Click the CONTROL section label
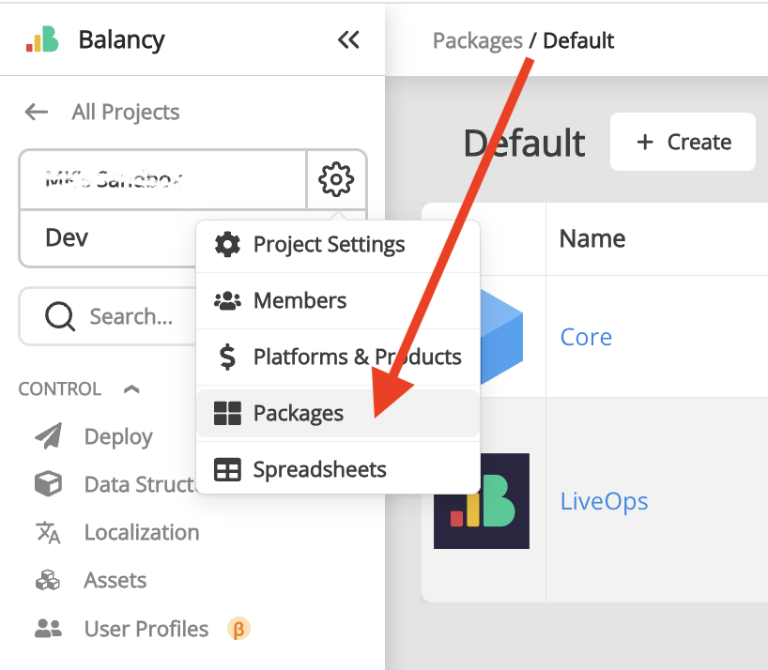Screen dimensions: 768x670 [x=60, y=389]
